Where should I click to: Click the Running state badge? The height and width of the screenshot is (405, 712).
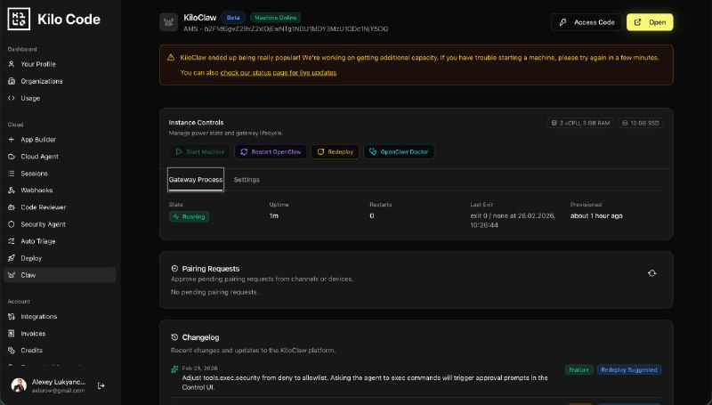coord(189,216)
